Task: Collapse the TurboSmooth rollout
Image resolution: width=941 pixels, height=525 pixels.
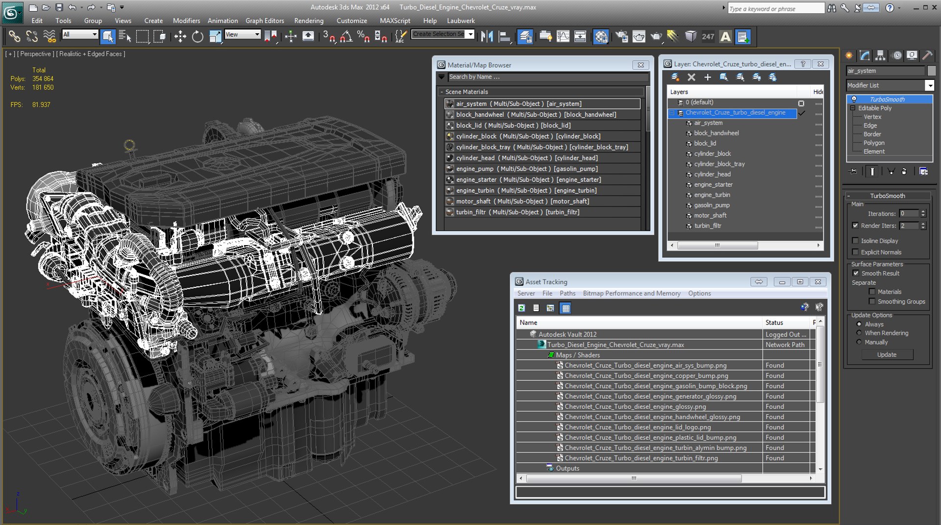Action: [x=848, y=196]
